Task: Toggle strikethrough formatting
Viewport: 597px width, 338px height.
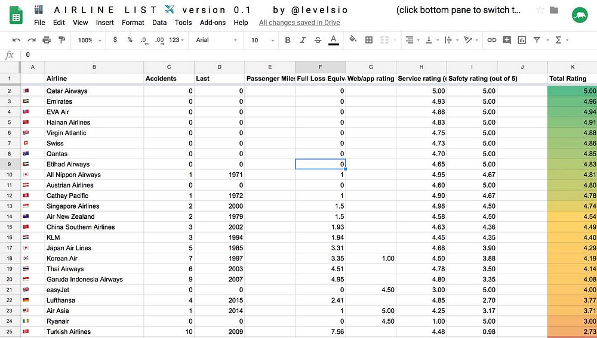Action: click(318, 40)
